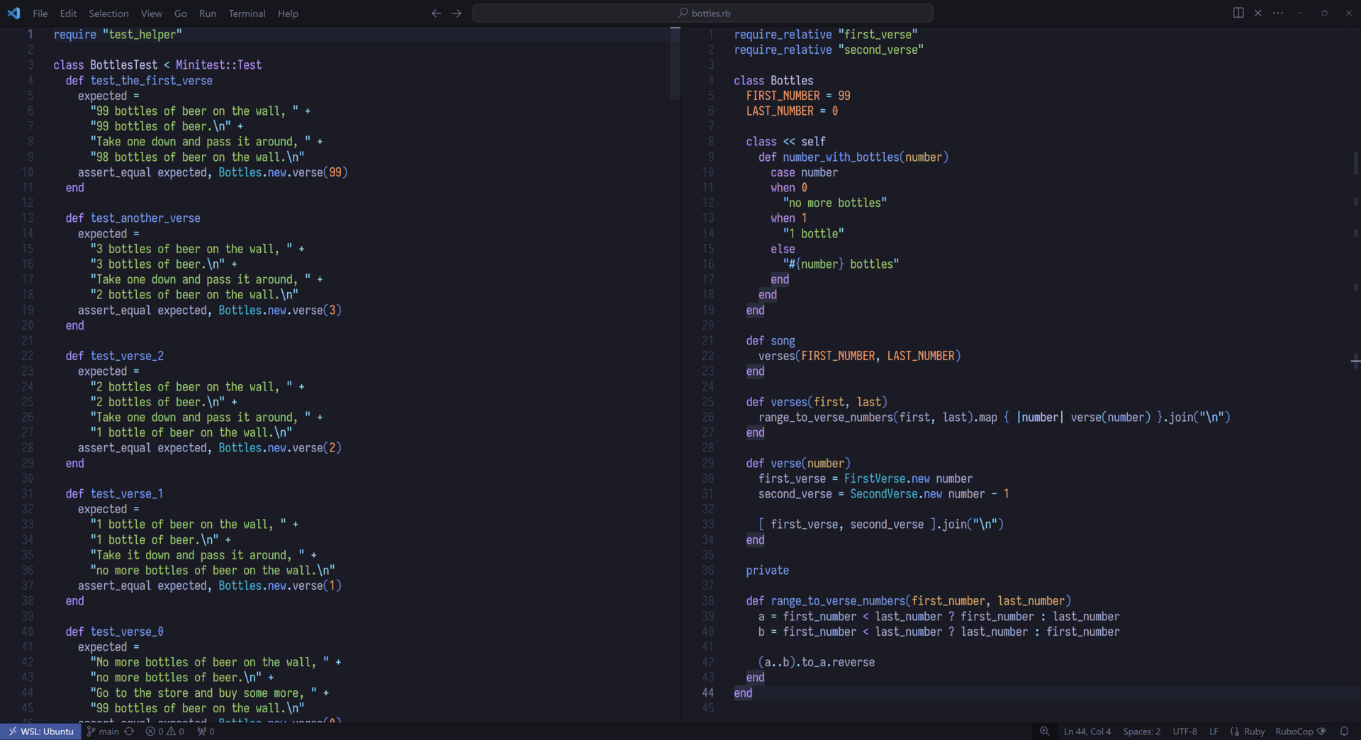The image size is (1361, 740).
Task: Go back with the left arrow
Action: 436,13
